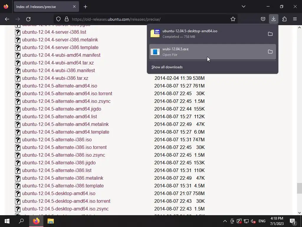The image size is (302, 227).
Task: Open volume control in system tray
Action: [x=253, y=221]
